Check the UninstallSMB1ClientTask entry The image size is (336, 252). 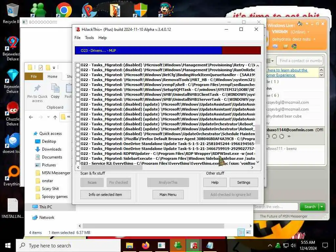pyautogui.click(x=78, y=95)
